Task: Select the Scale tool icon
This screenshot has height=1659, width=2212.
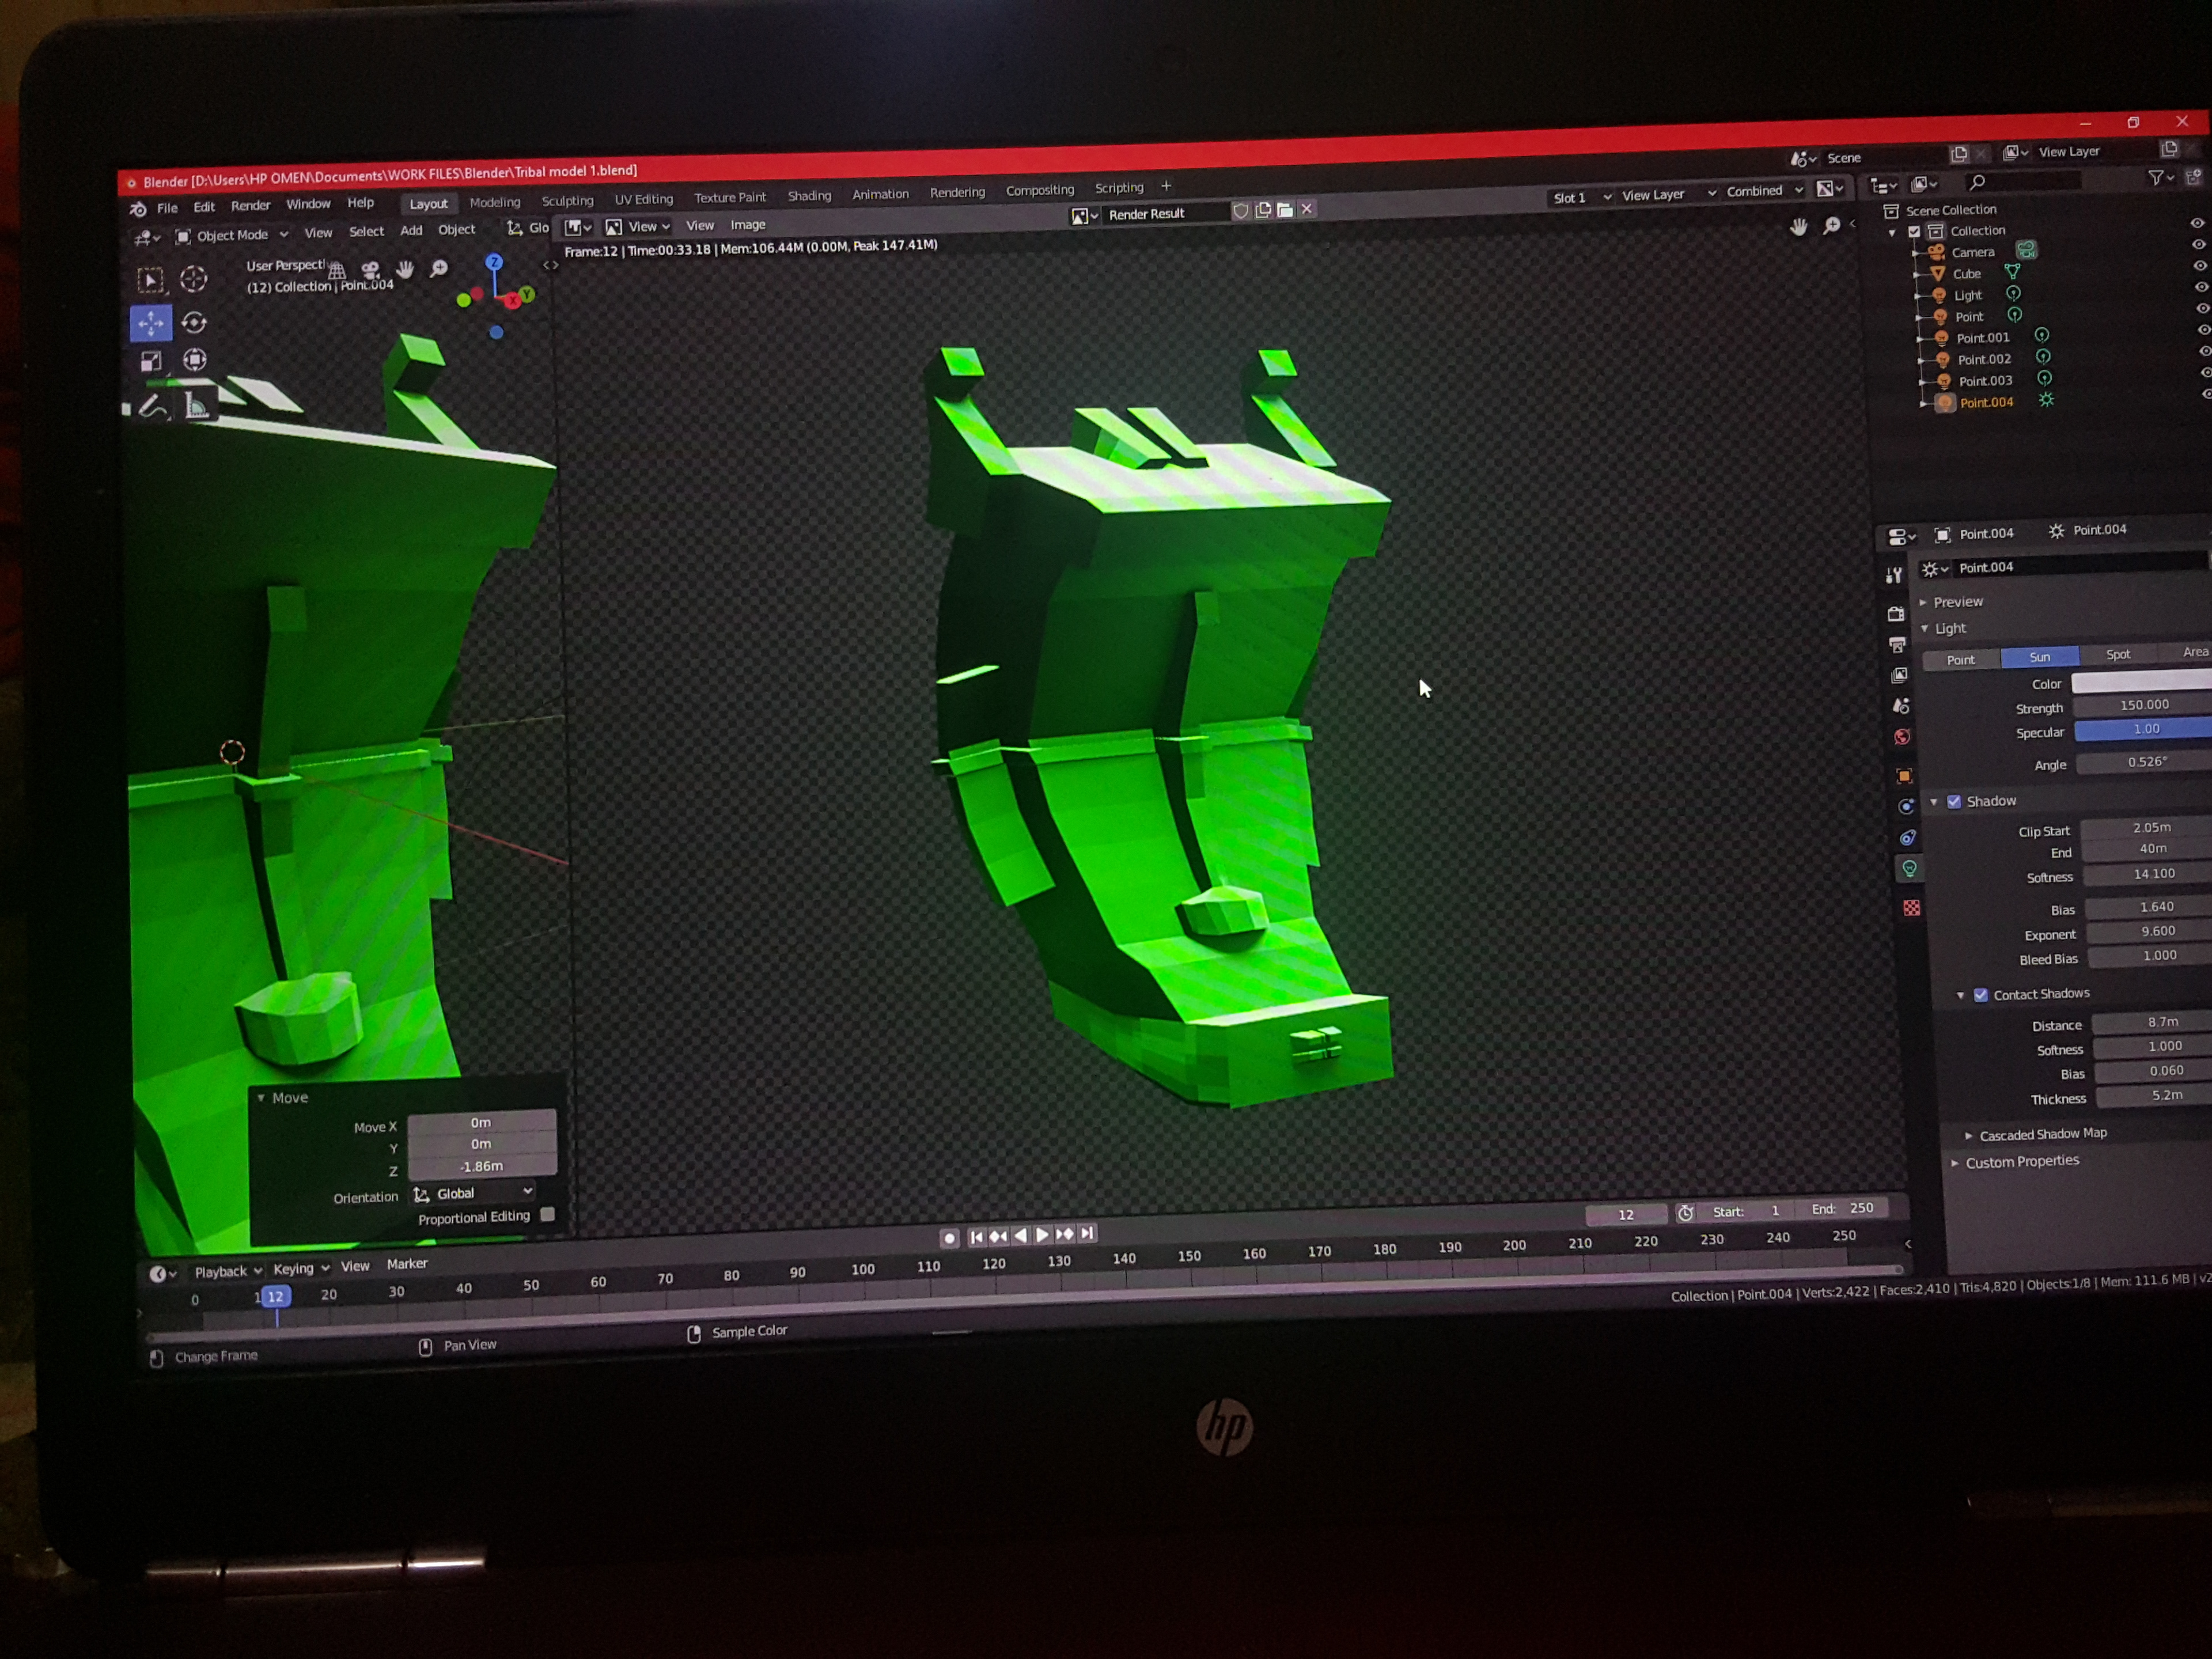Action: (151, 361)
